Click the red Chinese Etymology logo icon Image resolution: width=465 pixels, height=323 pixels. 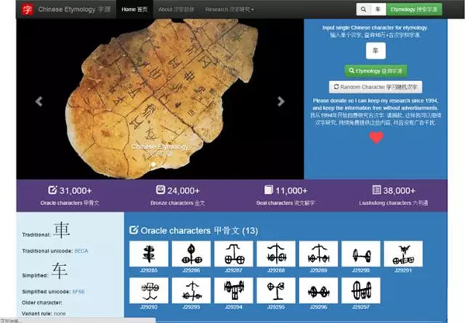pos(27,9)
